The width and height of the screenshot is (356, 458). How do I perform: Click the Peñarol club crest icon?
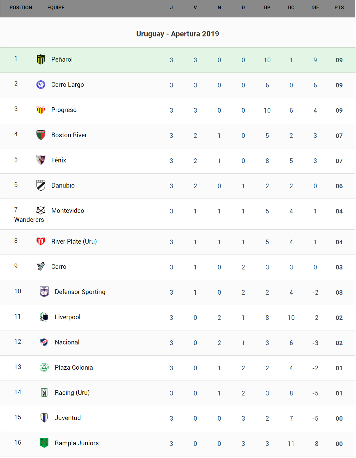click(41, 59)
